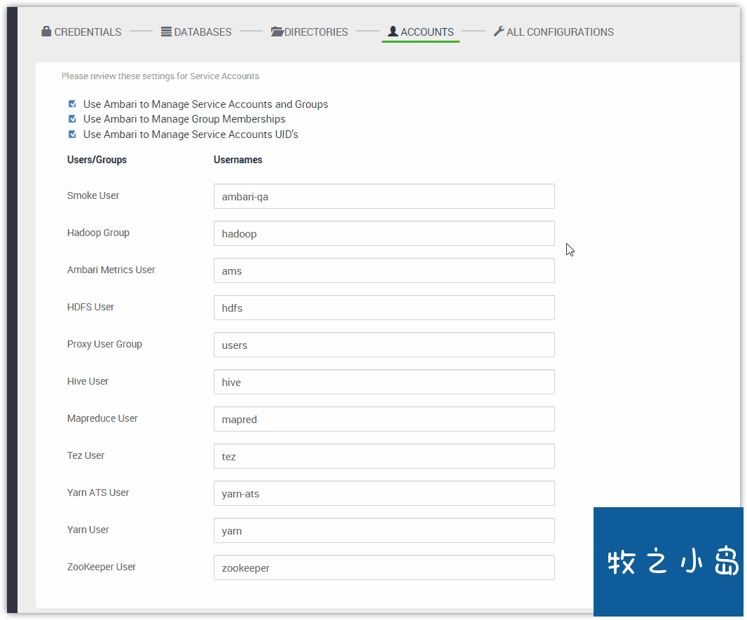Click the Smoke User label

click(x=93, y=195)
